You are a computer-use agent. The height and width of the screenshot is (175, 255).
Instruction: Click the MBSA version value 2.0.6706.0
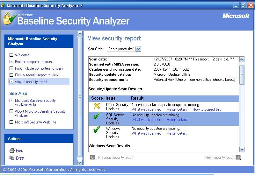coord(162,64)
